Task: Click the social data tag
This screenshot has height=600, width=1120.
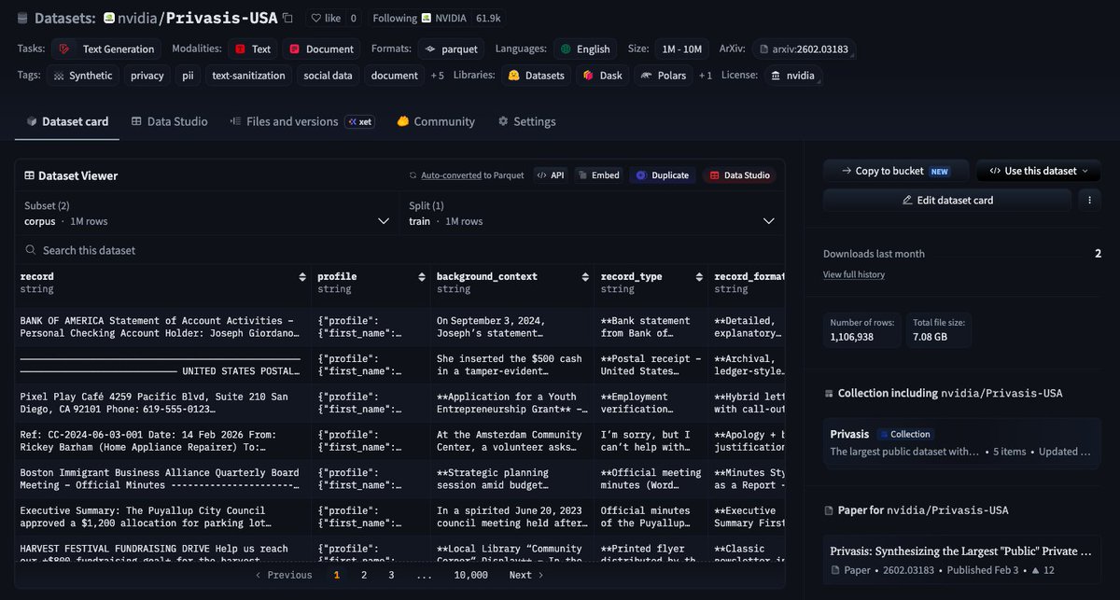Action: (328, 76)
